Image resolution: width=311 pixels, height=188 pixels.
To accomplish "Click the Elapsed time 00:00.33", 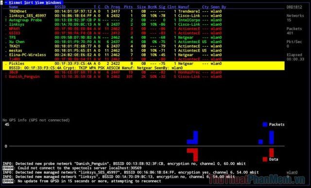I will coord(295,59).
